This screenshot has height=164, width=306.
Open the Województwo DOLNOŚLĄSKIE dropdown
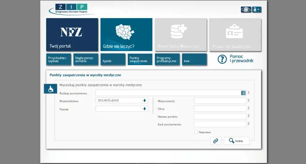122,101
